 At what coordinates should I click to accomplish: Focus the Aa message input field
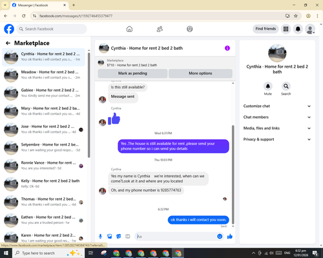(176, 237)
